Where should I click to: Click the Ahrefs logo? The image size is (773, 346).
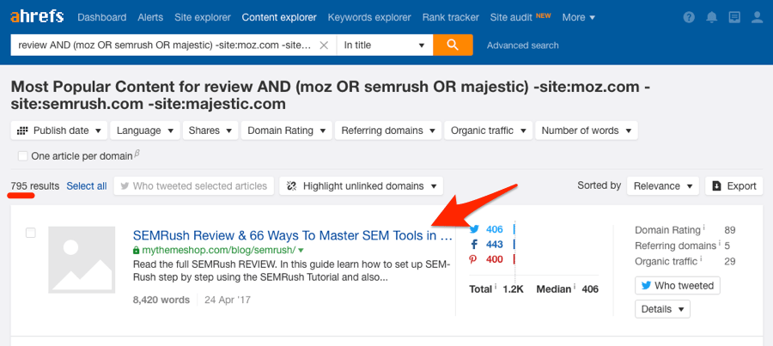tap(38, 17)
